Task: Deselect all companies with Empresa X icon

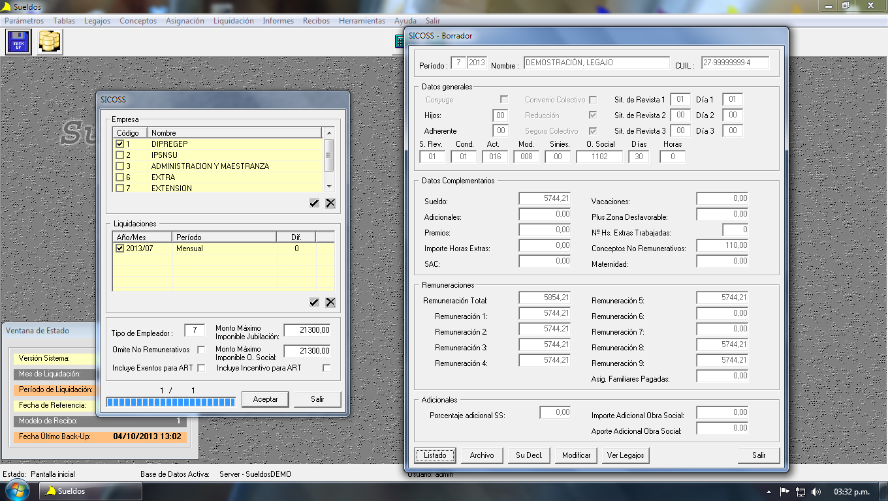Action: pyautogui.click(x=330, y=203)
